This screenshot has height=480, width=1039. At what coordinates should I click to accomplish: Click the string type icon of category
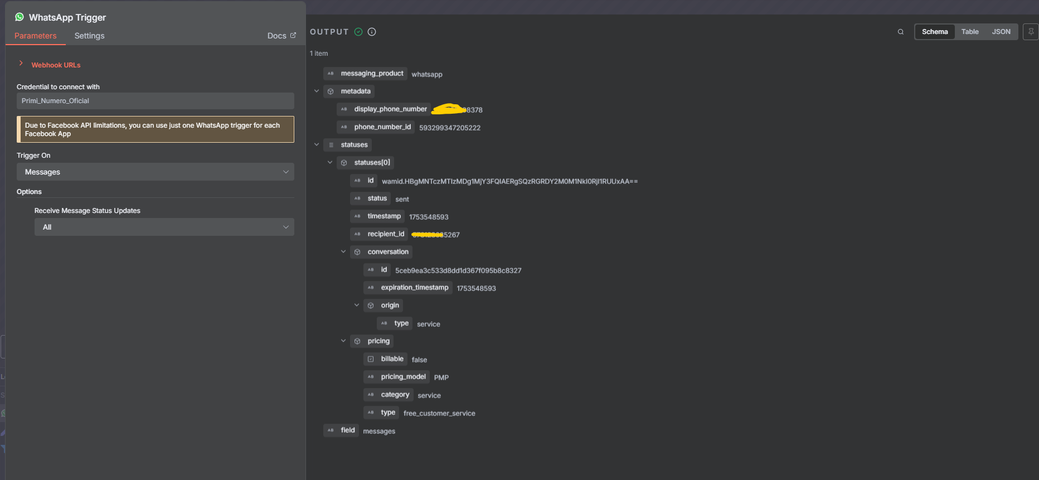(x=371, y=395)
